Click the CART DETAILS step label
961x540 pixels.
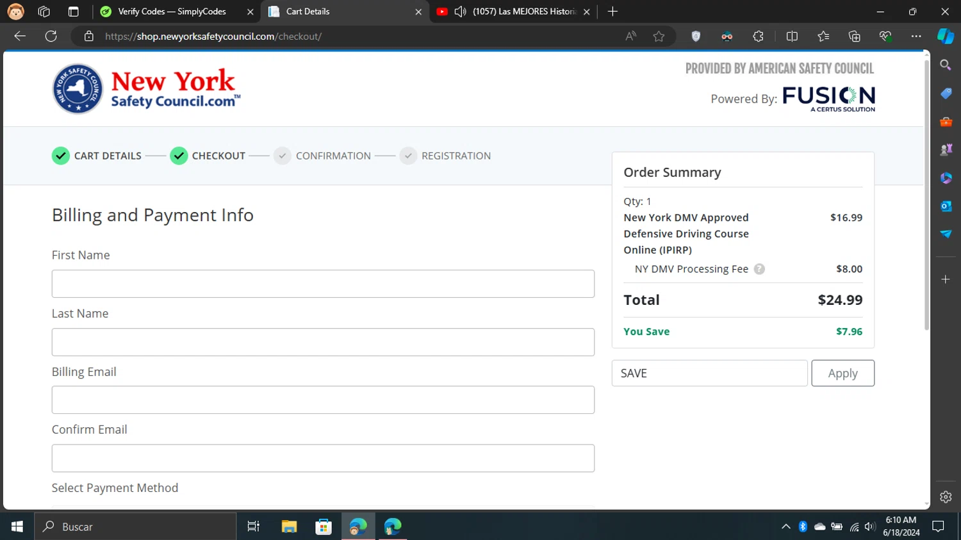click(x=108, y=156)
